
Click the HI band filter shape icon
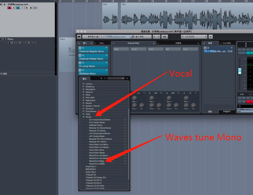[x=196, y=93]
